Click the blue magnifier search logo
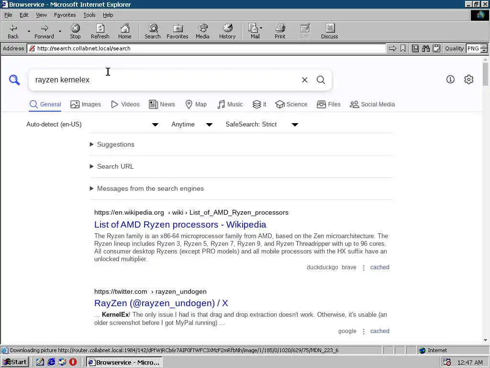490x368 pixels. [x=14, y=80]
